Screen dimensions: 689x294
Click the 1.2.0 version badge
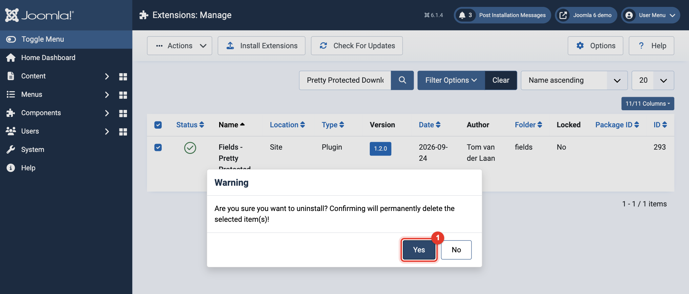[x=381, y=149]
